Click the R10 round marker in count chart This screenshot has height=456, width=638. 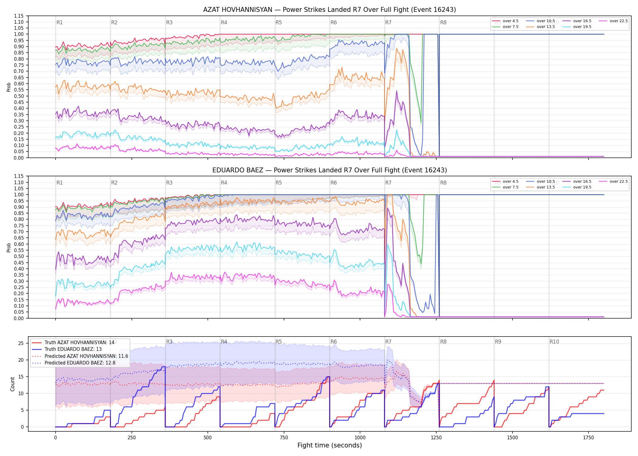pos(554,342)
